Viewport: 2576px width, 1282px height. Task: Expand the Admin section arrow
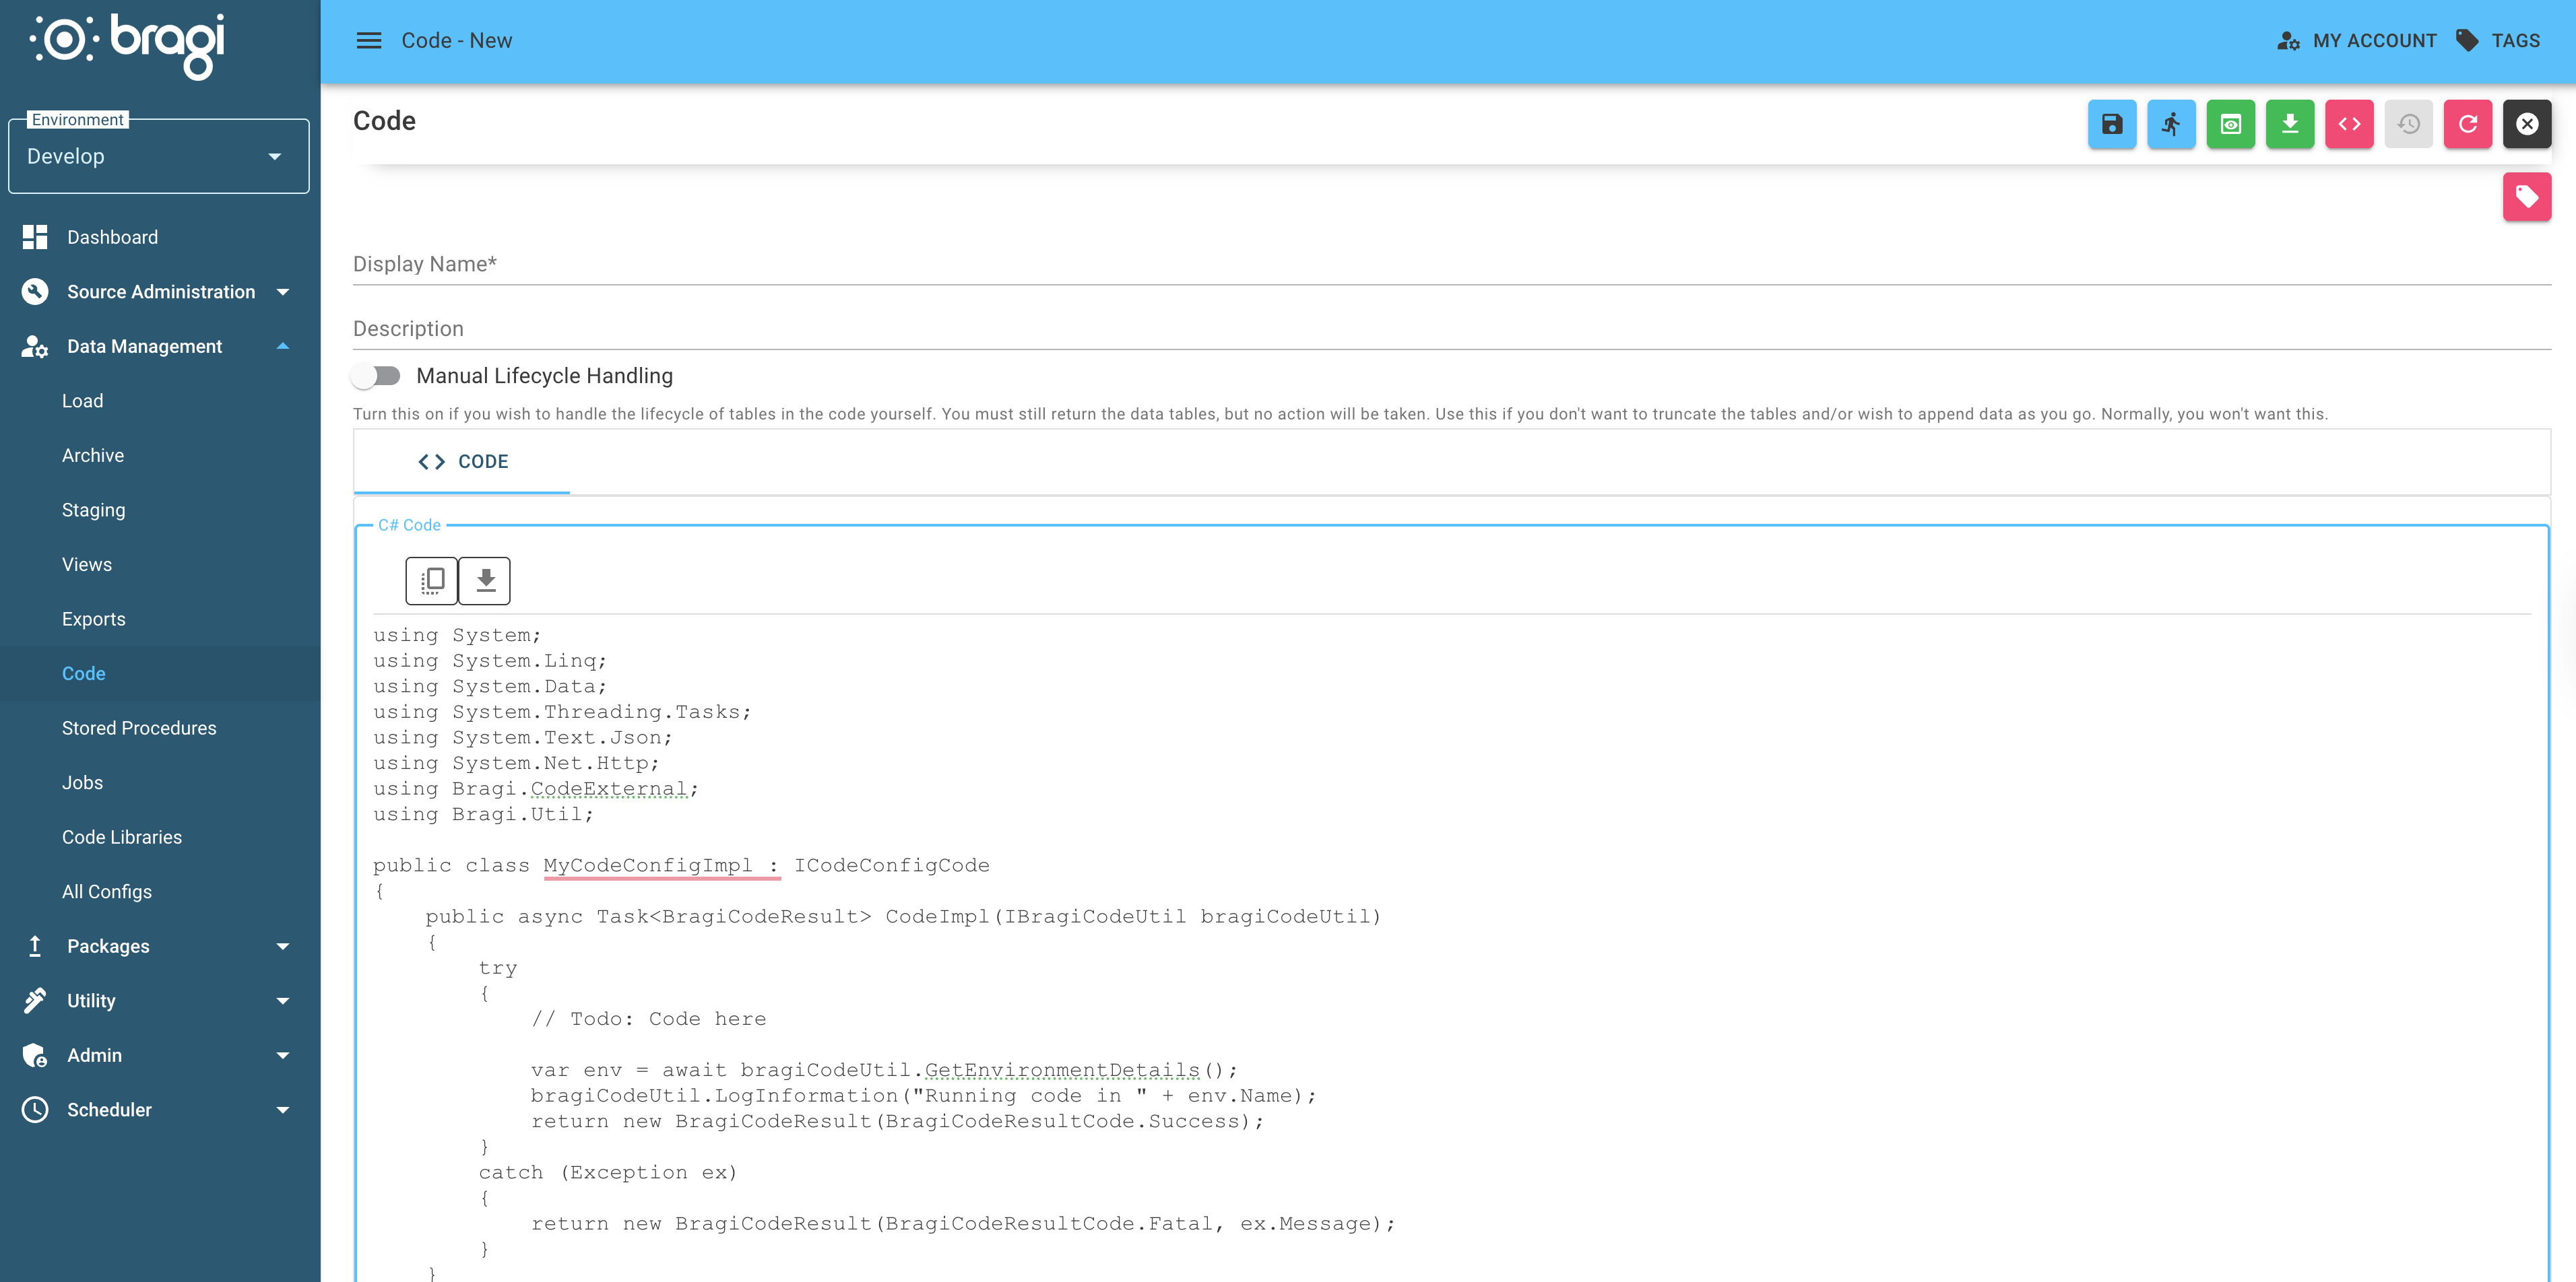pos(283,1055)
